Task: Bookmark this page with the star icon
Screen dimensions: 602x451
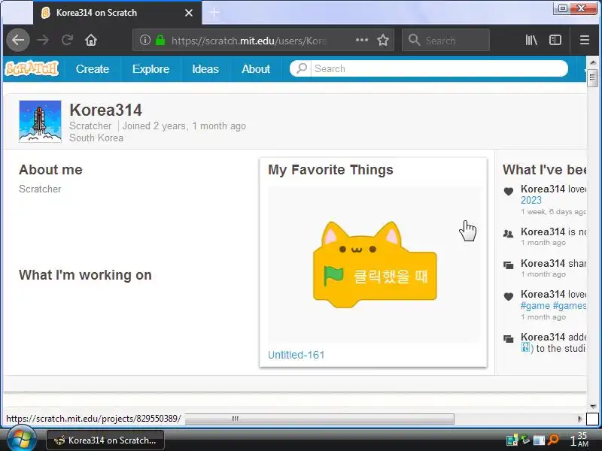Action: [x=383, y=40]
